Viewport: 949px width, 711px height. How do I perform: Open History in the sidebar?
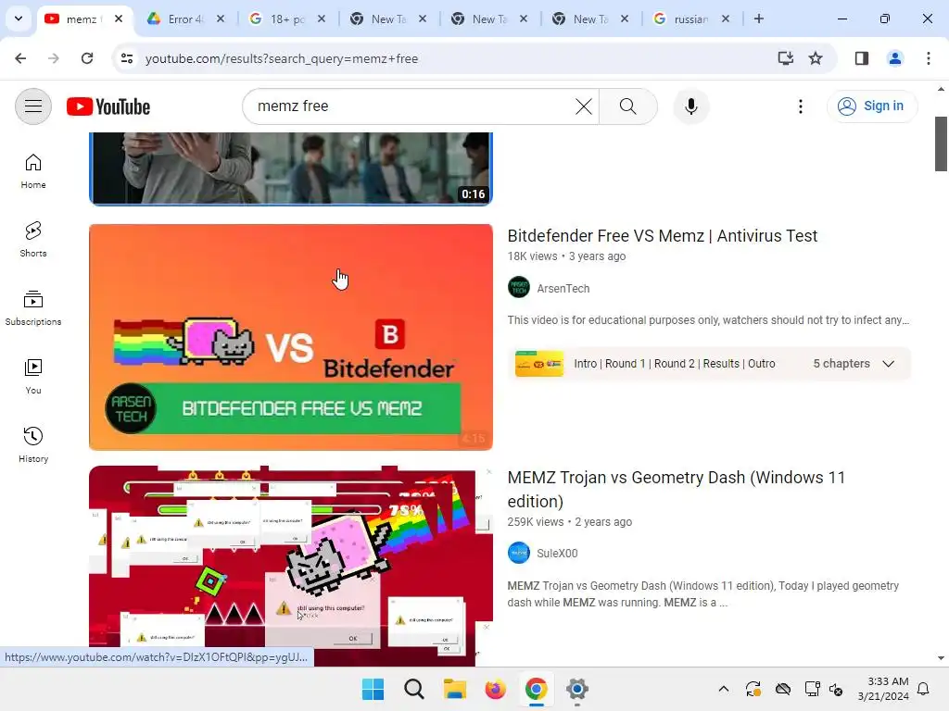[x=33, y=444]
